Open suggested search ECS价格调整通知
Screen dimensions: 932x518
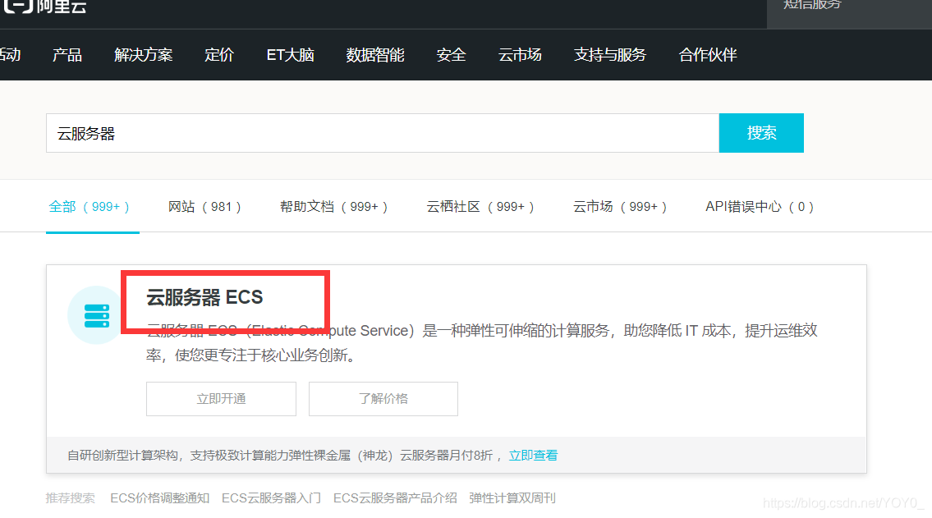pos(160,498)
